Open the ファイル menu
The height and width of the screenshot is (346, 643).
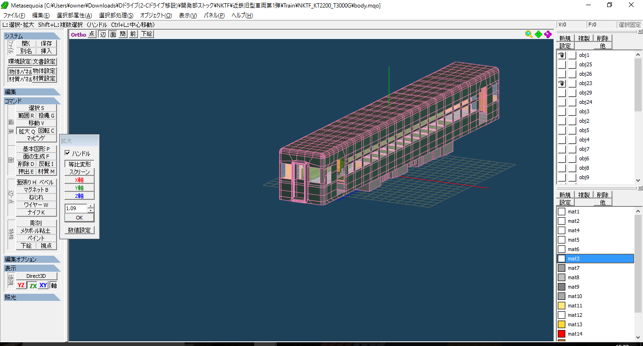14,16
